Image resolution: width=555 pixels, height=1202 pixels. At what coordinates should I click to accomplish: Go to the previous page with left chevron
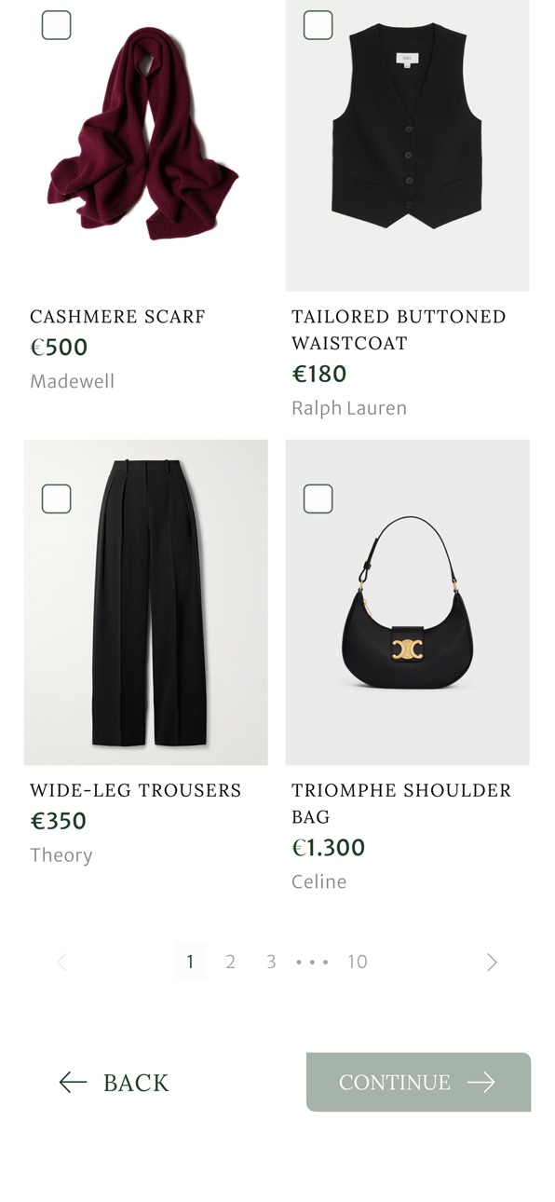coord(62,963)
